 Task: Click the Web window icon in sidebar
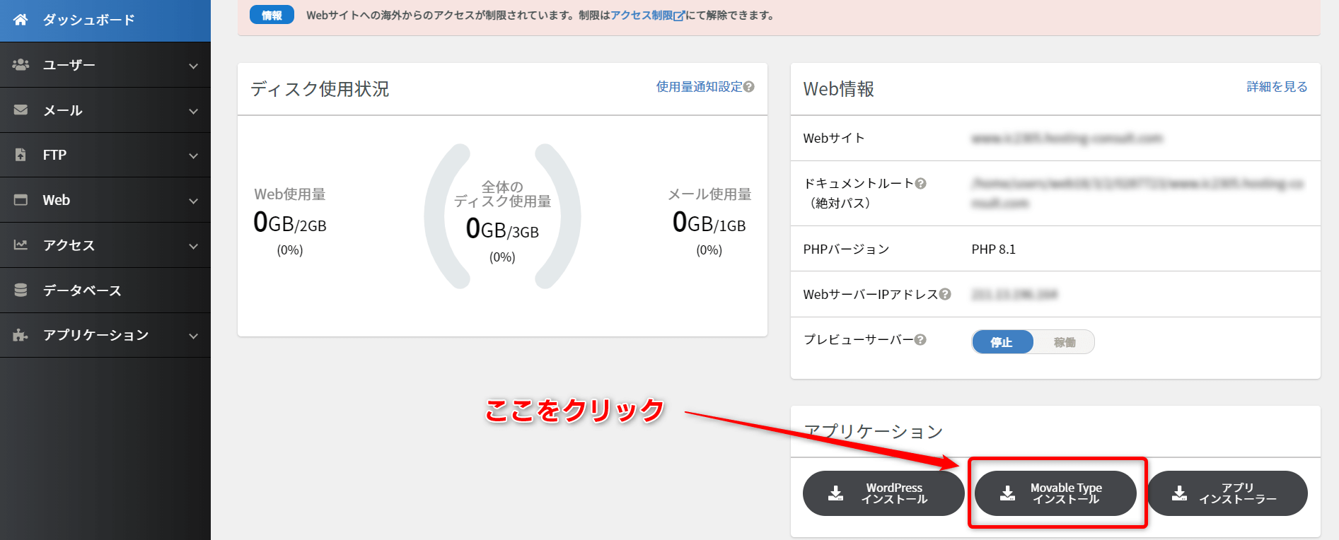[21, 200]
